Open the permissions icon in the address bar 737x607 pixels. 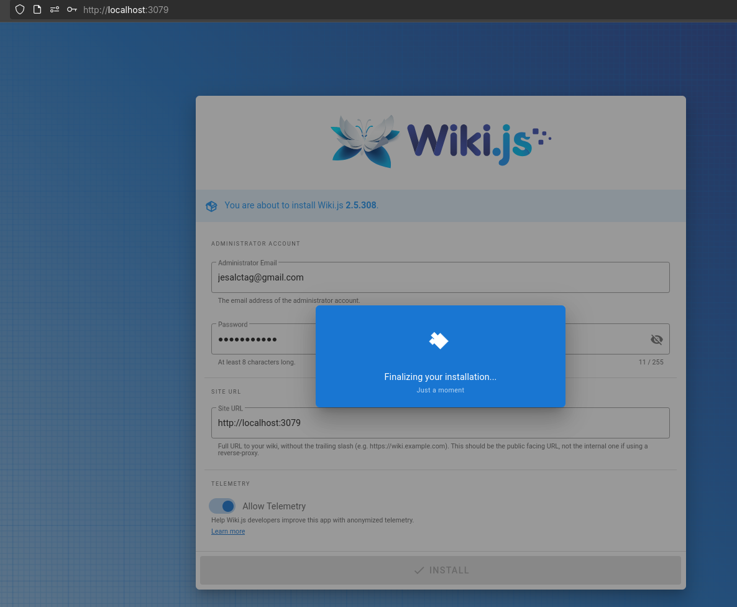tap(55, 9)
